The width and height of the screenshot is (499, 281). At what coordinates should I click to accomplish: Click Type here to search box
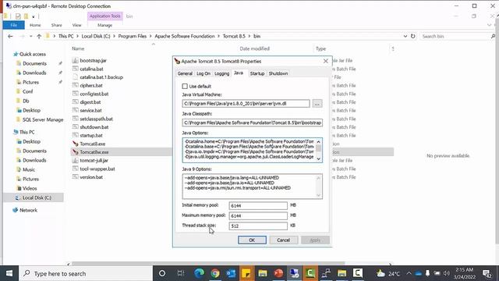coord(86,273)
